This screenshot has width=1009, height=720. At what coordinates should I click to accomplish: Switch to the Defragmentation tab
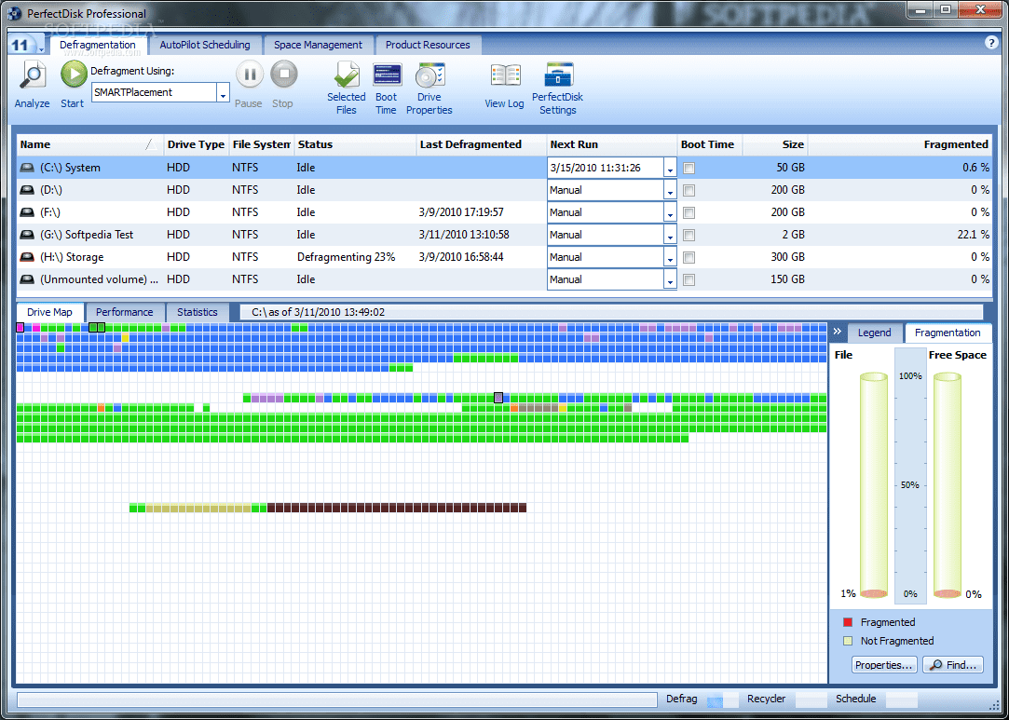[98, 45]
